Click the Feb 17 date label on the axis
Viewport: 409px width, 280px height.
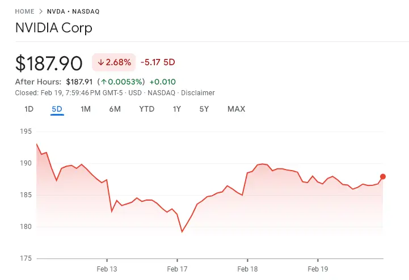[177, 269]
